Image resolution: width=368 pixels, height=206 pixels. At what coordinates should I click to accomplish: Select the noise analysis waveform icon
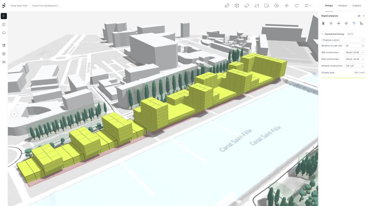coord(339,23)
